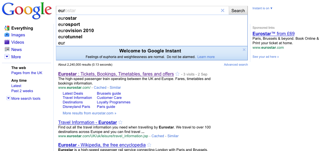
Task: Open the Paris guide sitelink
Action: [106, 107]
